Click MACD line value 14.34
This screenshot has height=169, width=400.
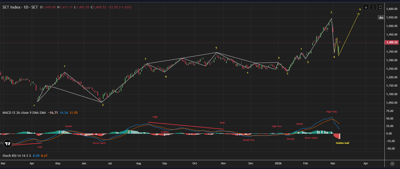[63, 113]
